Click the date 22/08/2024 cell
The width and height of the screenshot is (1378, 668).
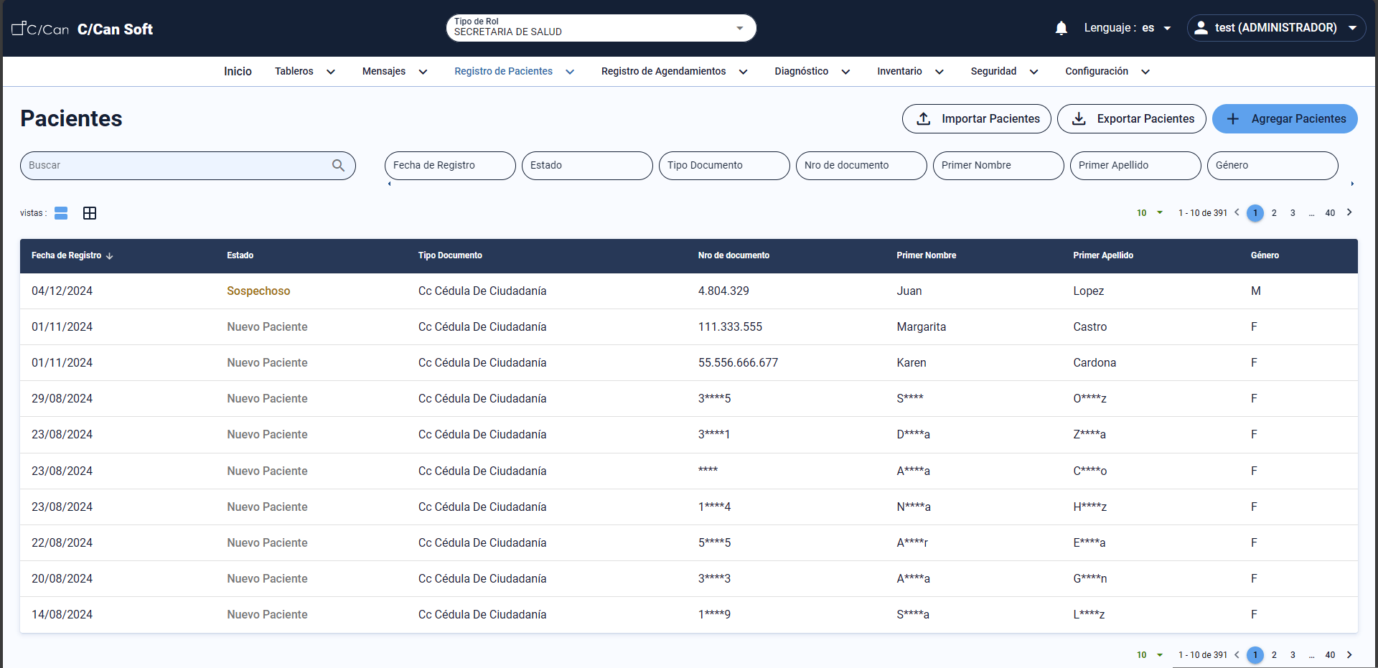[62, 542]
